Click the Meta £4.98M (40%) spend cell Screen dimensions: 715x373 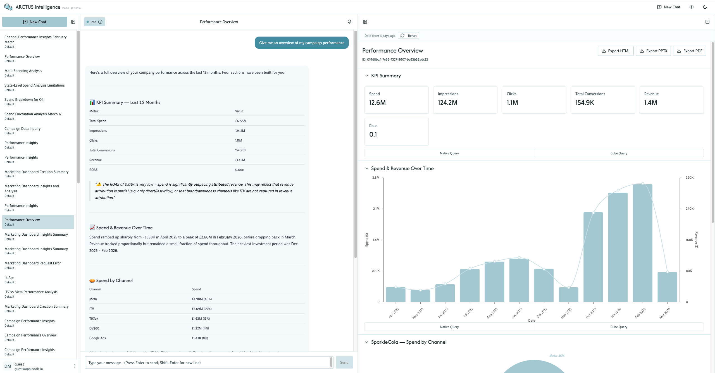tap(202, 299)
